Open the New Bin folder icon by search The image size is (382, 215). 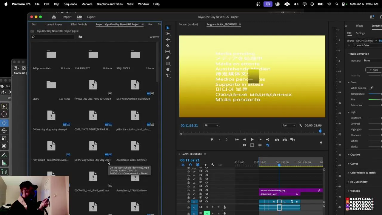point(80,37)
